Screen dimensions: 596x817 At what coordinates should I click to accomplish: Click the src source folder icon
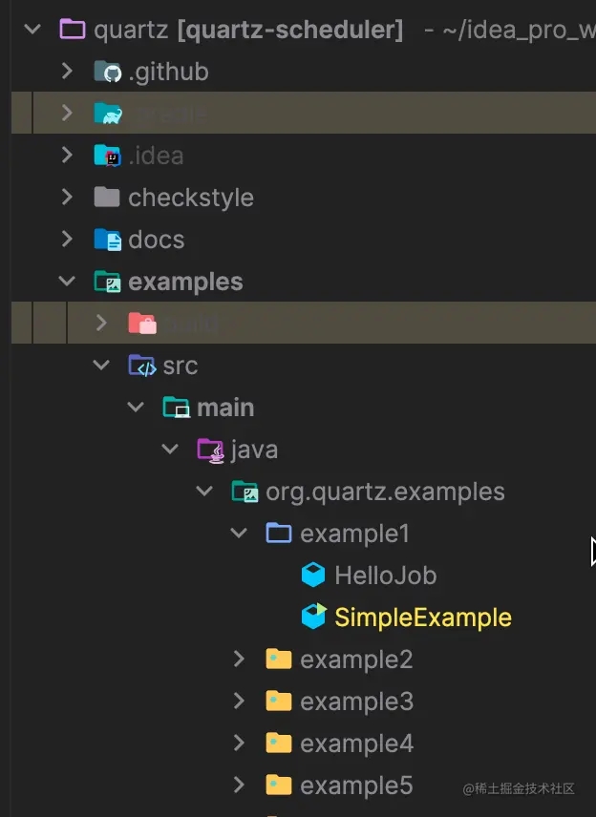(x=141, y=366)
